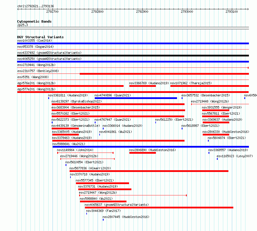Click nsv3370718 (Audano2019) label
The image size is (257, 231).
pos(90,174)
